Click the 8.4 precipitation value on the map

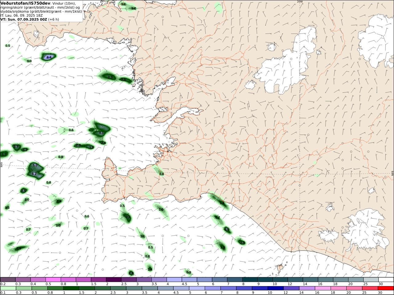49,57
